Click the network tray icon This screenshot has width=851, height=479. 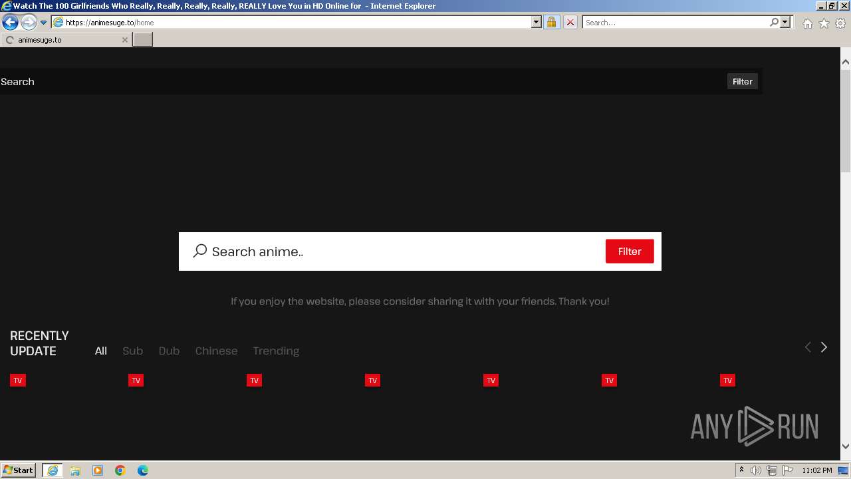click(772, 470)
